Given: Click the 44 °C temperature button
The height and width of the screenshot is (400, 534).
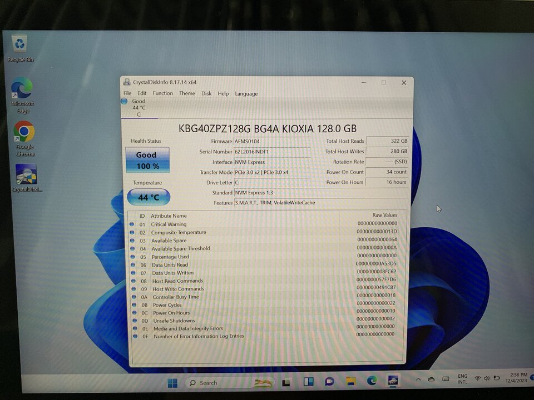Looking at the screenshot, I should (x=149, y=197).
